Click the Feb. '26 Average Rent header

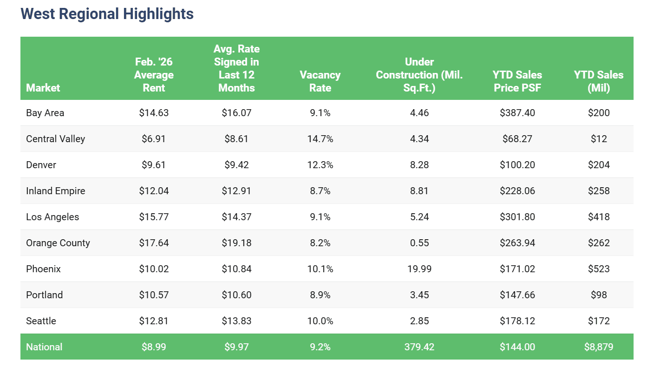click(x=154, y=75)
